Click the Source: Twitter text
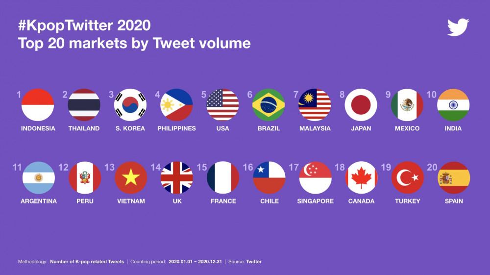This screenshot has height=275, width=490. [245, 262]
